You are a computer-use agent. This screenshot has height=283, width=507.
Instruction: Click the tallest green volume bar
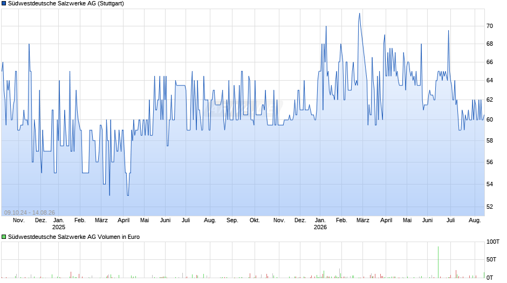439,262
